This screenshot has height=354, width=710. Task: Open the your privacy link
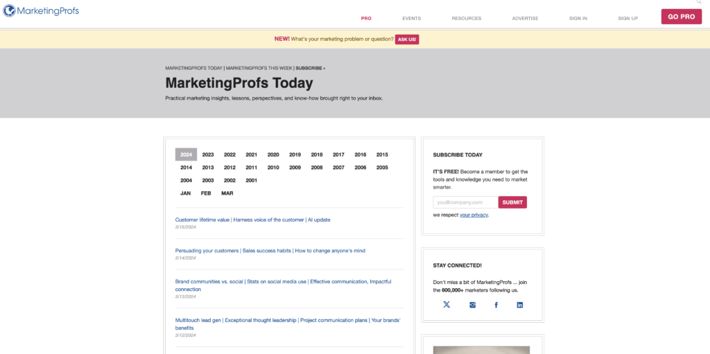[x=474, y=215]
